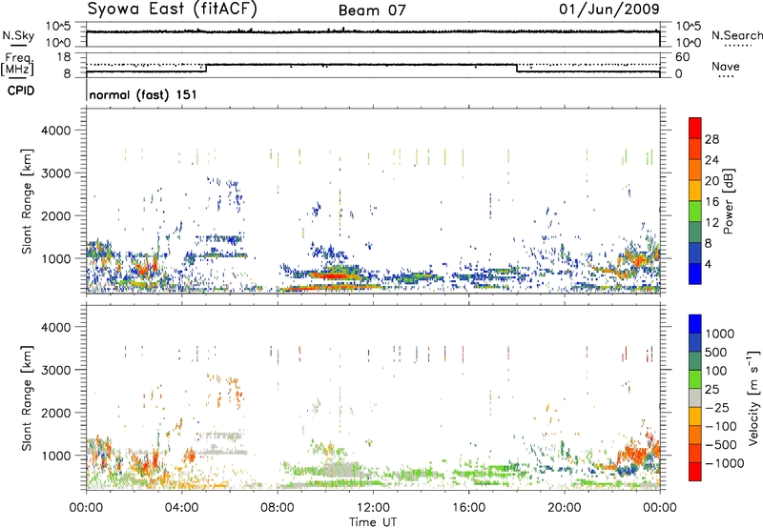Click the "18" tick on the Freq. axis

pyautogui.click(x=64, y=57)
